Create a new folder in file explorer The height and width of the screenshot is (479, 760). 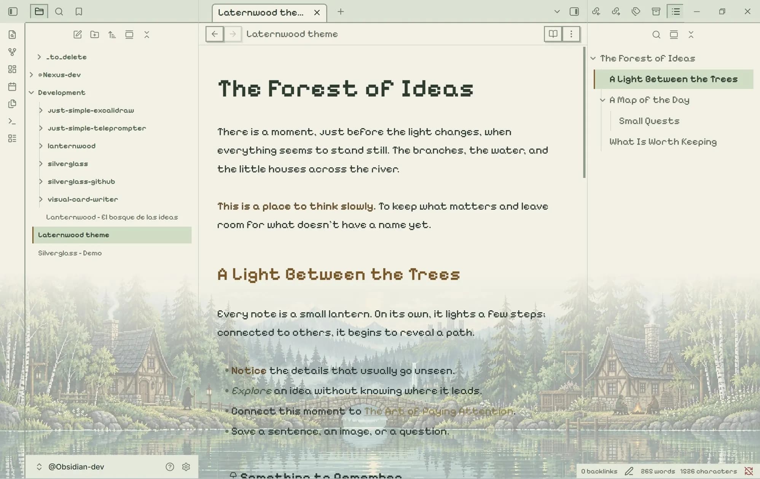[x=95, y=35]
